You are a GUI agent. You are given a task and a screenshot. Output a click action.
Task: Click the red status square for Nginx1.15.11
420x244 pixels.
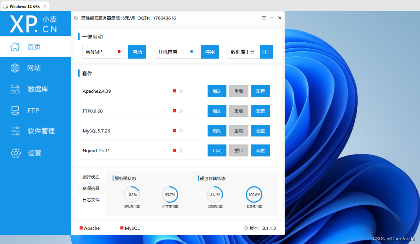pyautogui.click(x=174, y=150)
